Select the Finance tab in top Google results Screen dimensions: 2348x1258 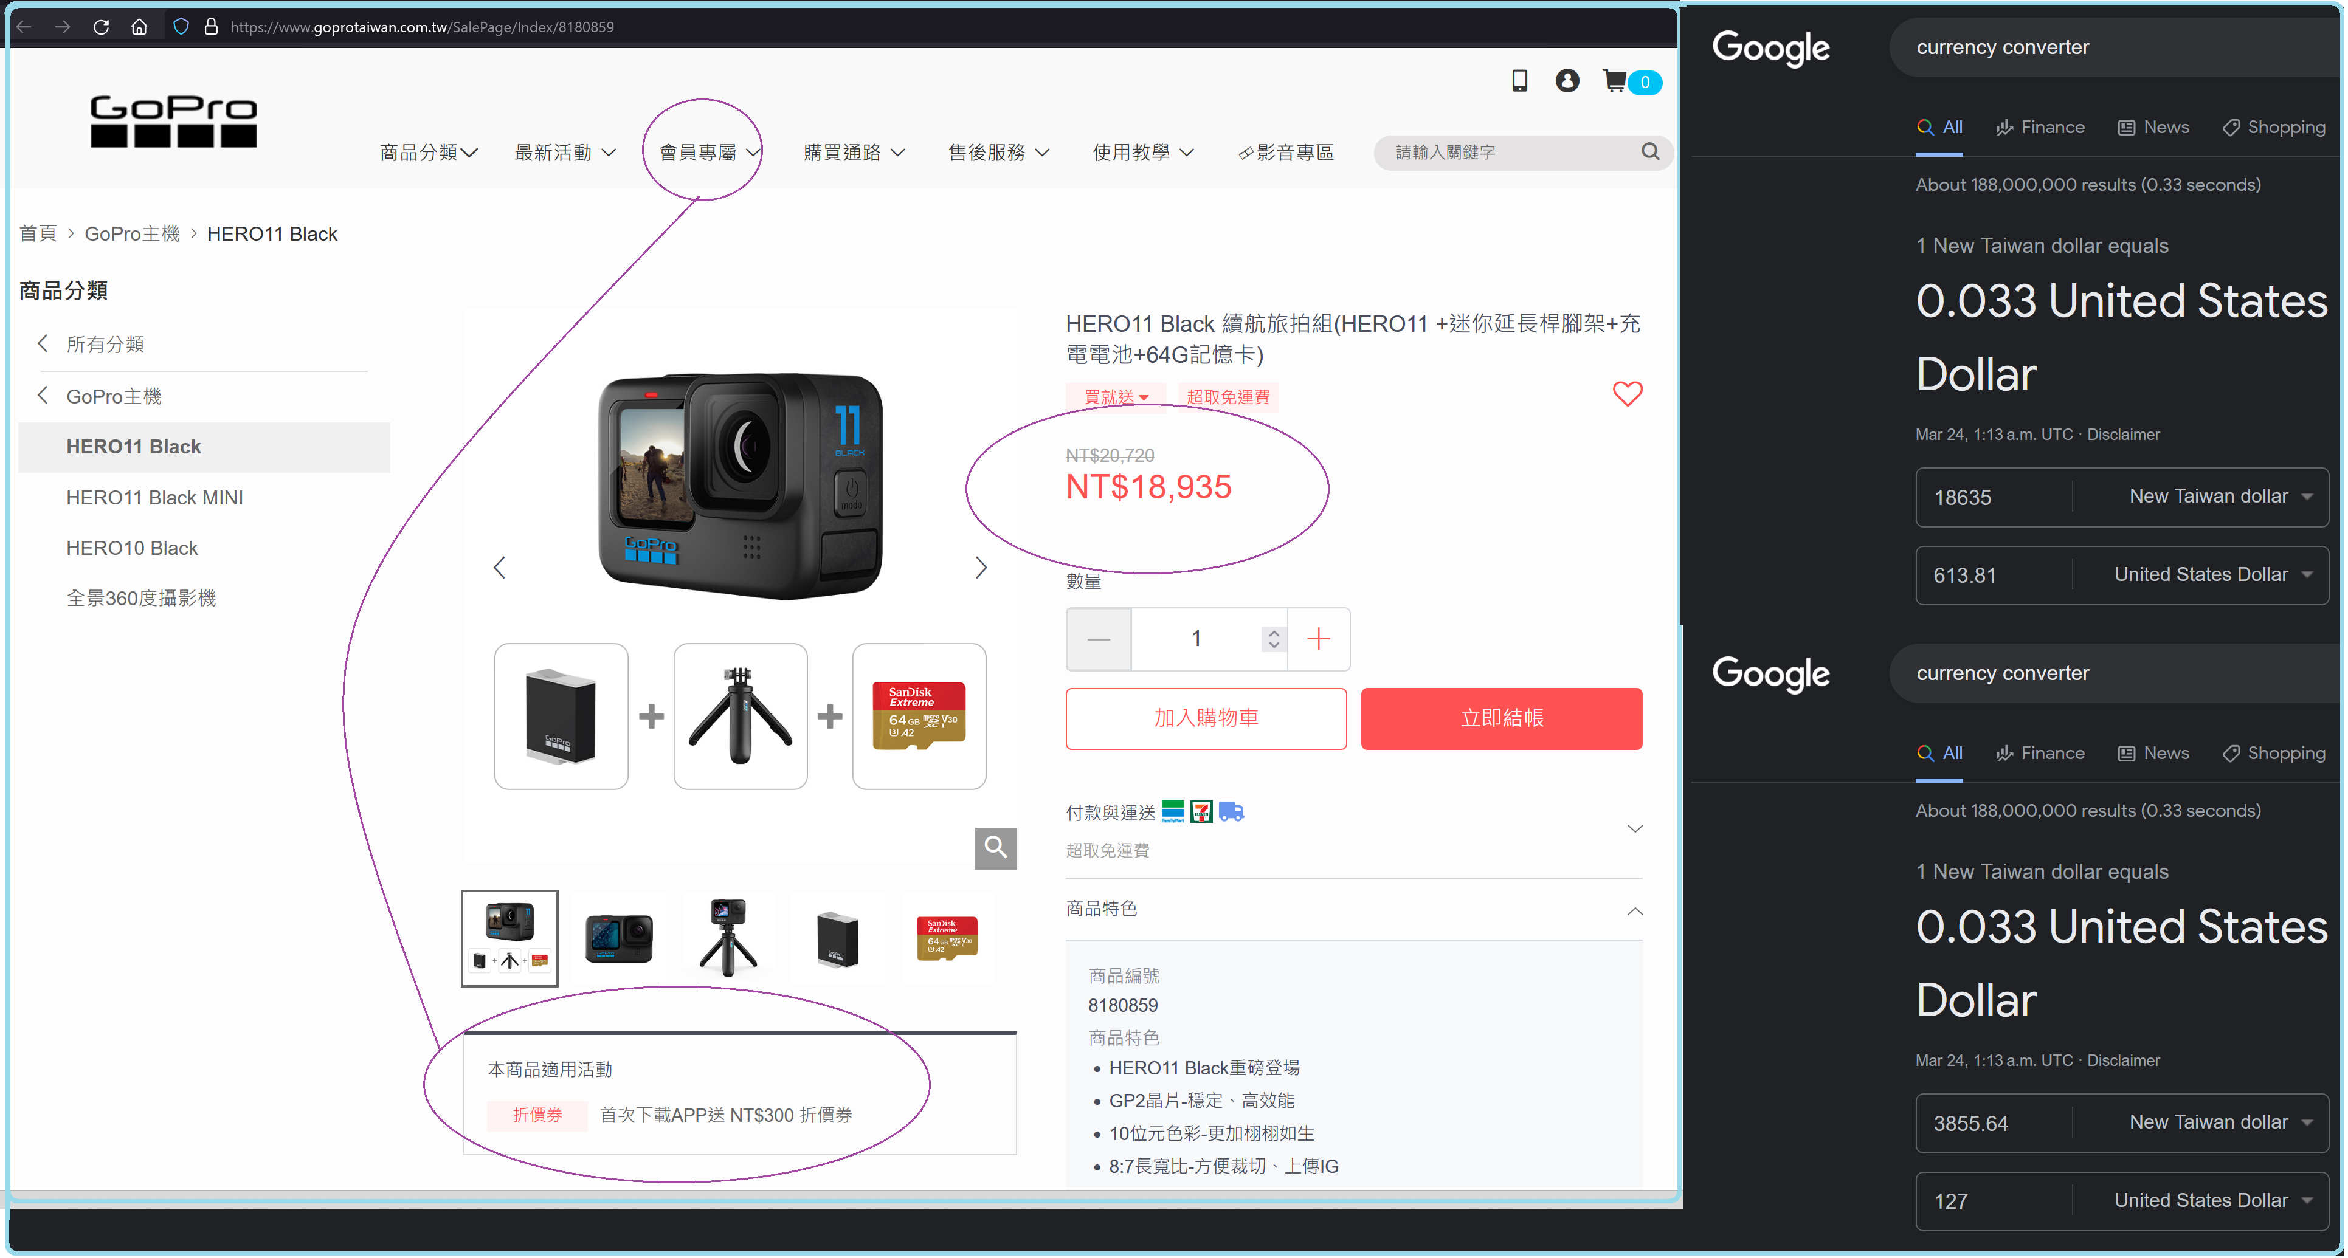point(2040,128)
